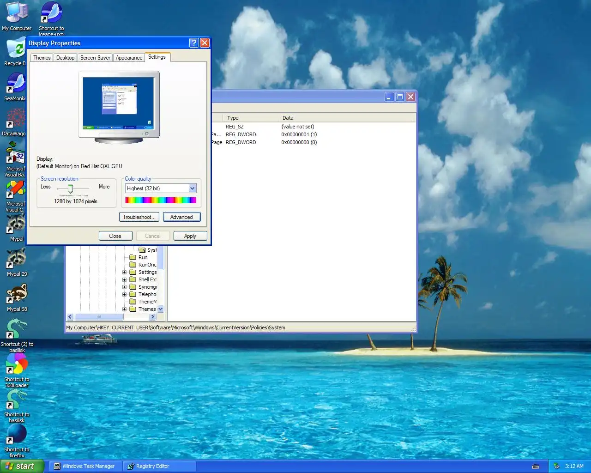The height and width of the screenshot is (473, 591).
Task: Expand the Syncmgr registry key
Action: pos(124,287)
